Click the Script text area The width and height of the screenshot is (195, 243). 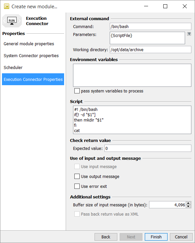132,120
